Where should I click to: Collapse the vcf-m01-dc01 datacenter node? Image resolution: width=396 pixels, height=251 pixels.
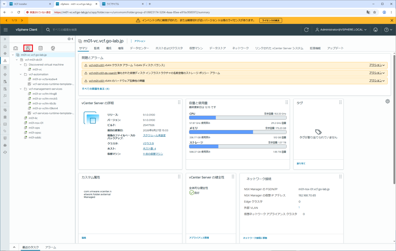pyautogui.click(x=17, y=60)
